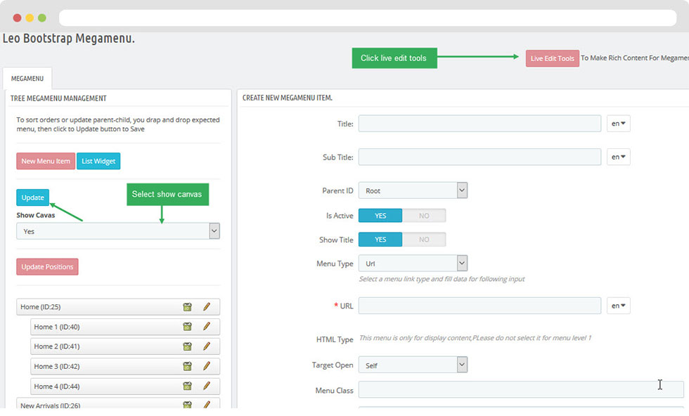The width and height of the screenshot is (689, 416).
Task: Select the New Arrivals (ID:26) row
Action: point(118,404)
